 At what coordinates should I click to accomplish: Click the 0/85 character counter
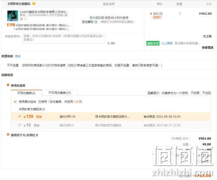[111, 43]
